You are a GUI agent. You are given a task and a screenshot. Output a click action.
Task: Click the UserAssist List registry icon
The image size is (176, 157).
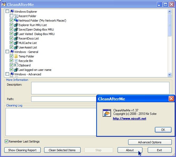point(16,47)
